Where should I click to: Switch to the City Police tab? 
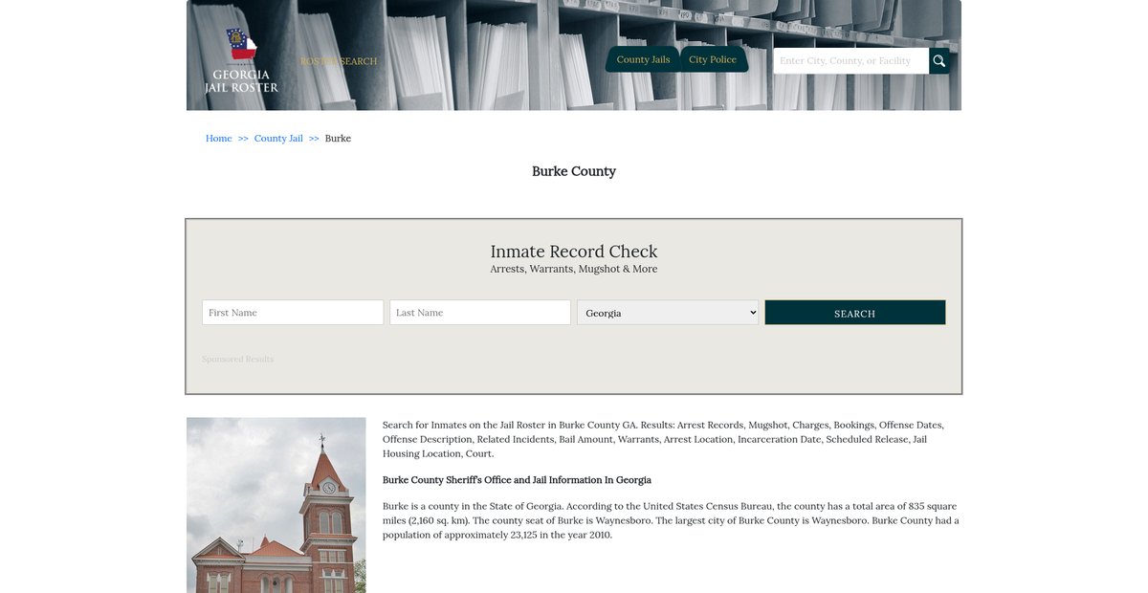click(713, 59)
